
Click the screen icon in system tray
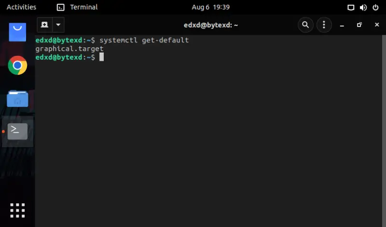coord(351,8)
